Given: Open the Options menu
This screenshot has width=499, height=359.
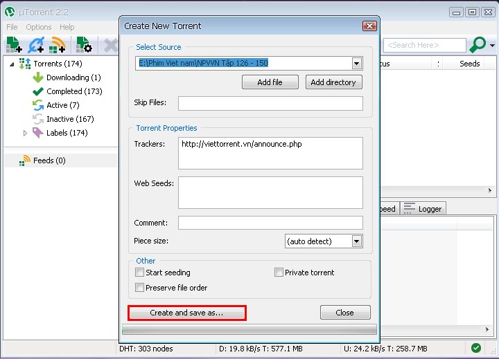Looking at the screenshot, I should tap(39, 27).
